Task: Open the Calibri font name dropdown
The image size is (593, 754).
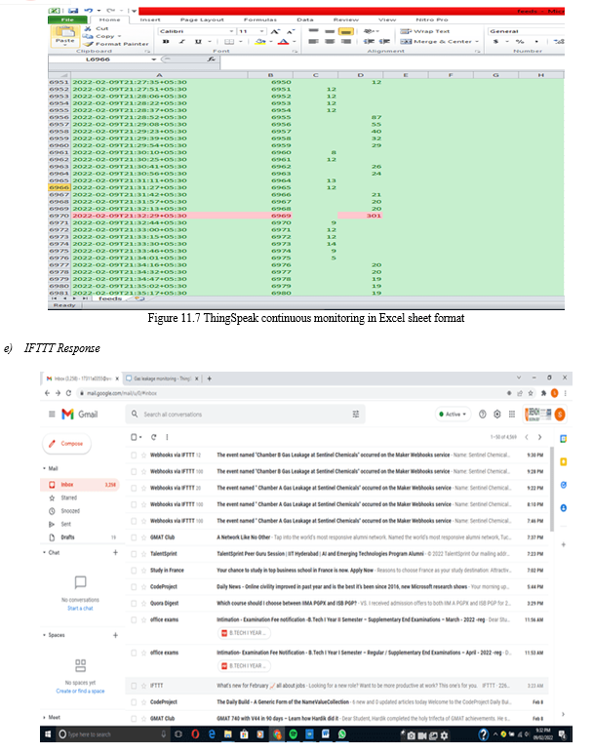Action: [x=231, y=31]
